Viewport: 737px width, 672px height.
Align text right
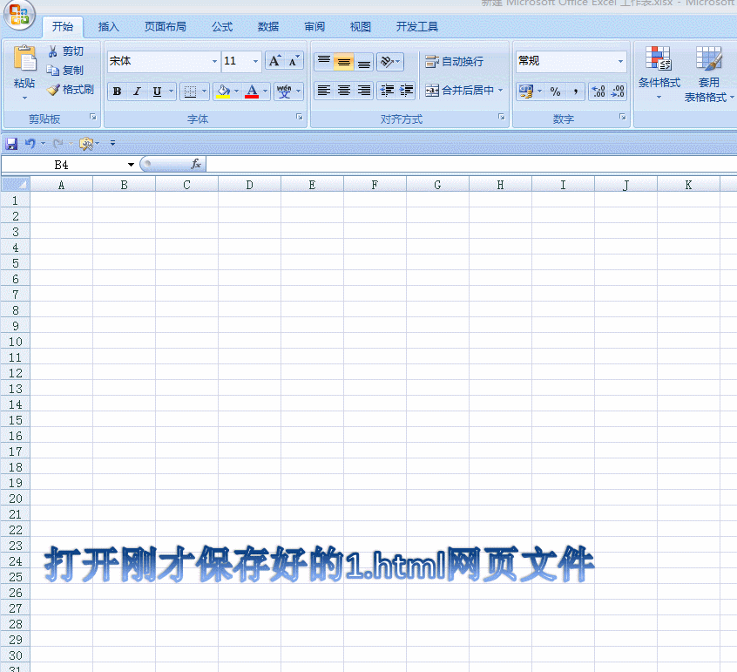[364, 91]
